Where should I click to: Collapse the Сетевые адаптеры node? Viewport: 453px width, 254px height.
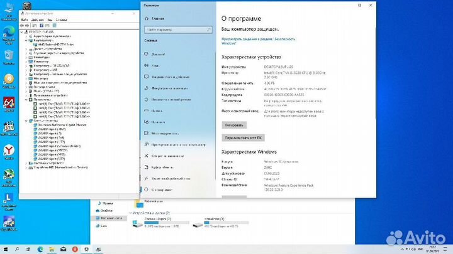[x=26, y=121]
